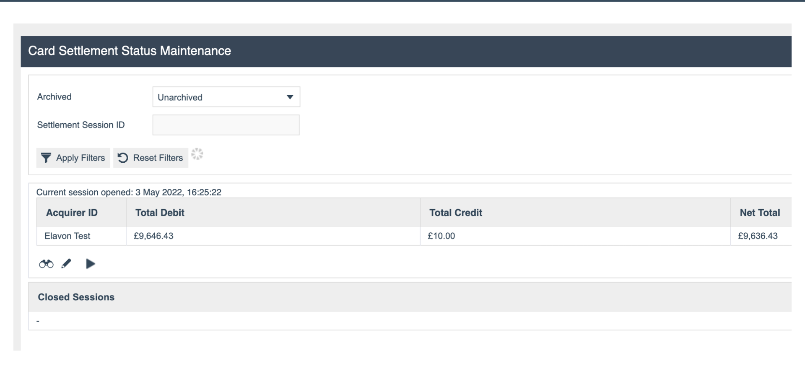Image resolution: width=805 pixels, height=390 pixels.
Task: Start settlement using the play icon
Action: click(x=91, y=264)
